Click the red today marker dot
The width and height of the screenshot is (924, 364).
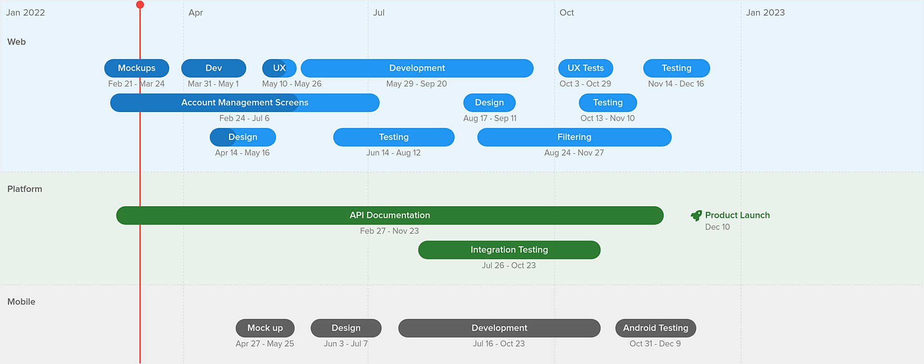140,5
